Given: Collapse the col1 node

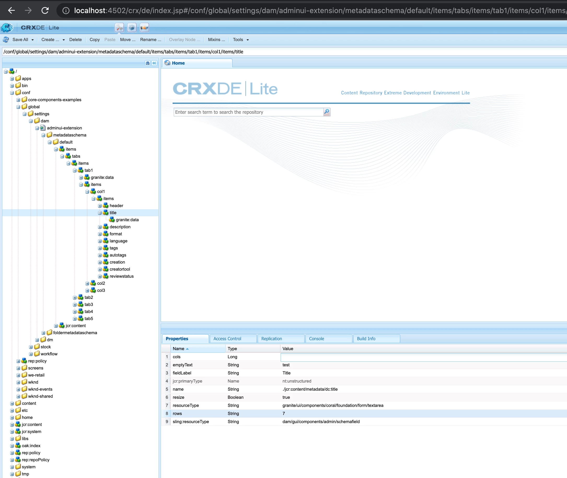Looking at the screenshot, I should click(87, 192).
